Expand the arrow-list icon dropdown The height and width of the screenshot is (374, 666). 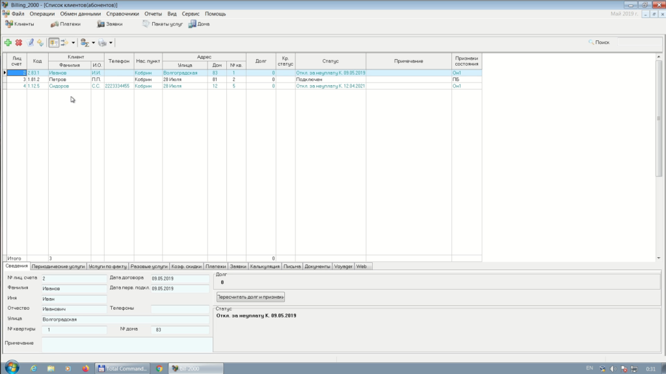73,43
